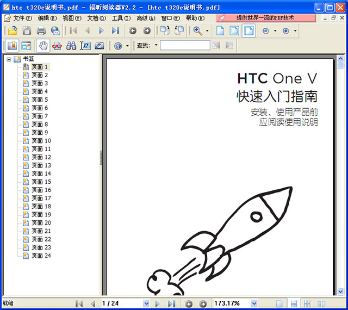
Task: Click the vertical scrollbar down arrow
Action: (x=340, y=292)
